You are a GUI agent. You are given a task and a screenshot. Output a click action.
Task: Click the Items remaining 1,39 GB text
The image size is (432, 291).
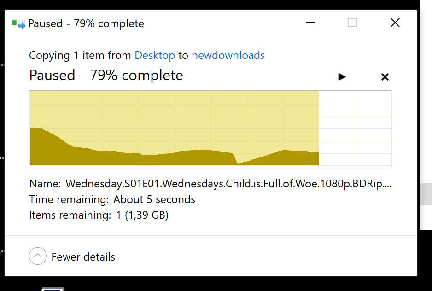coord(99,215)
